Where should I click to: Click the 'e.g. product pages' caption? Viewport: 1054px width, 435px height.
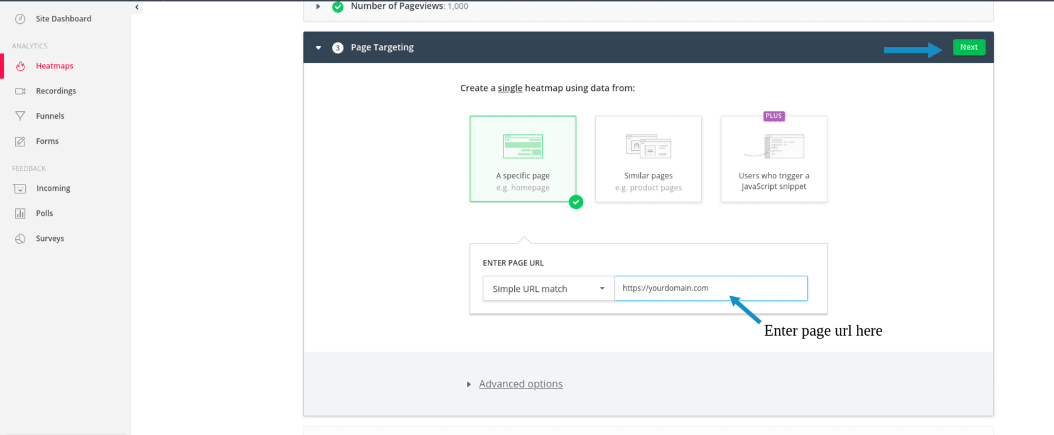click(648, 188)
